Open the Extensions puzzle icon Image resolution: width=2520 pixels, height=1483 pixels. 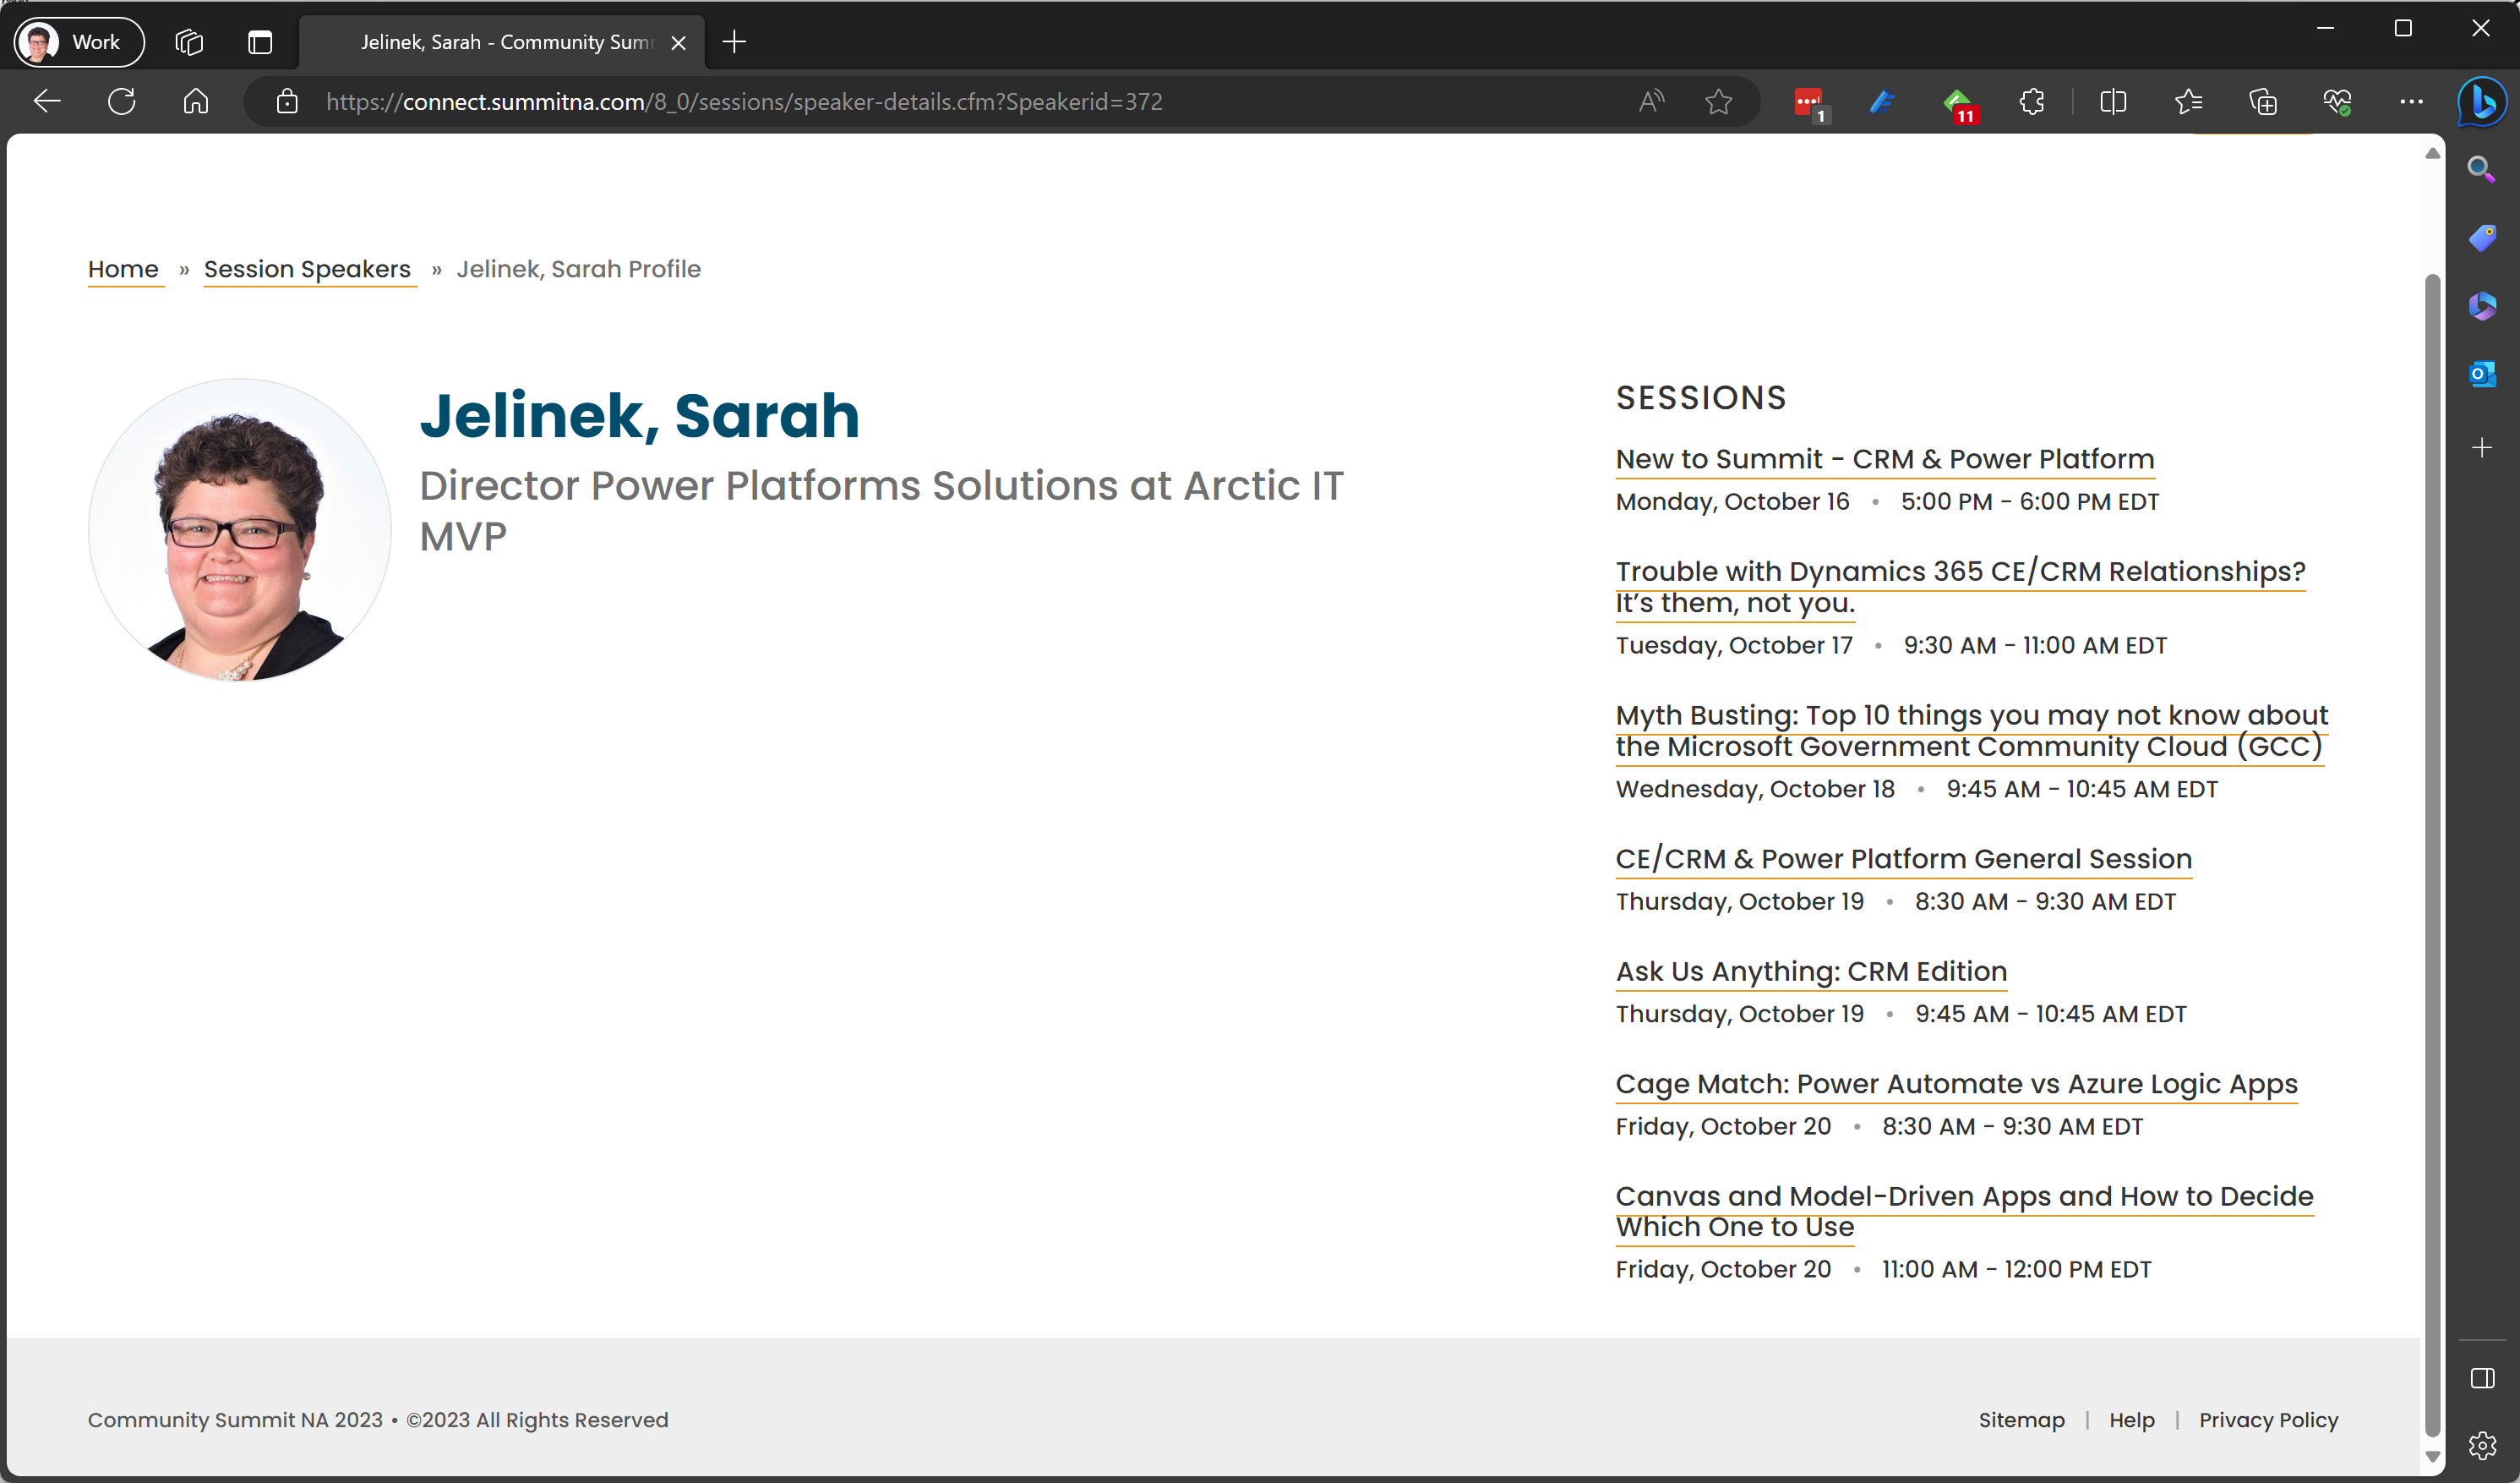tap(2031, 101)
